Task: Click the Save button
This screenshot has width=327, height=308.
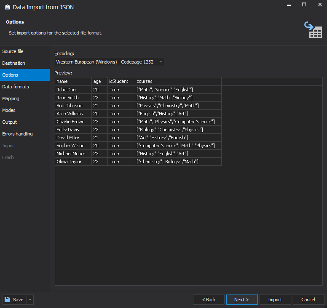Action: 15,300
